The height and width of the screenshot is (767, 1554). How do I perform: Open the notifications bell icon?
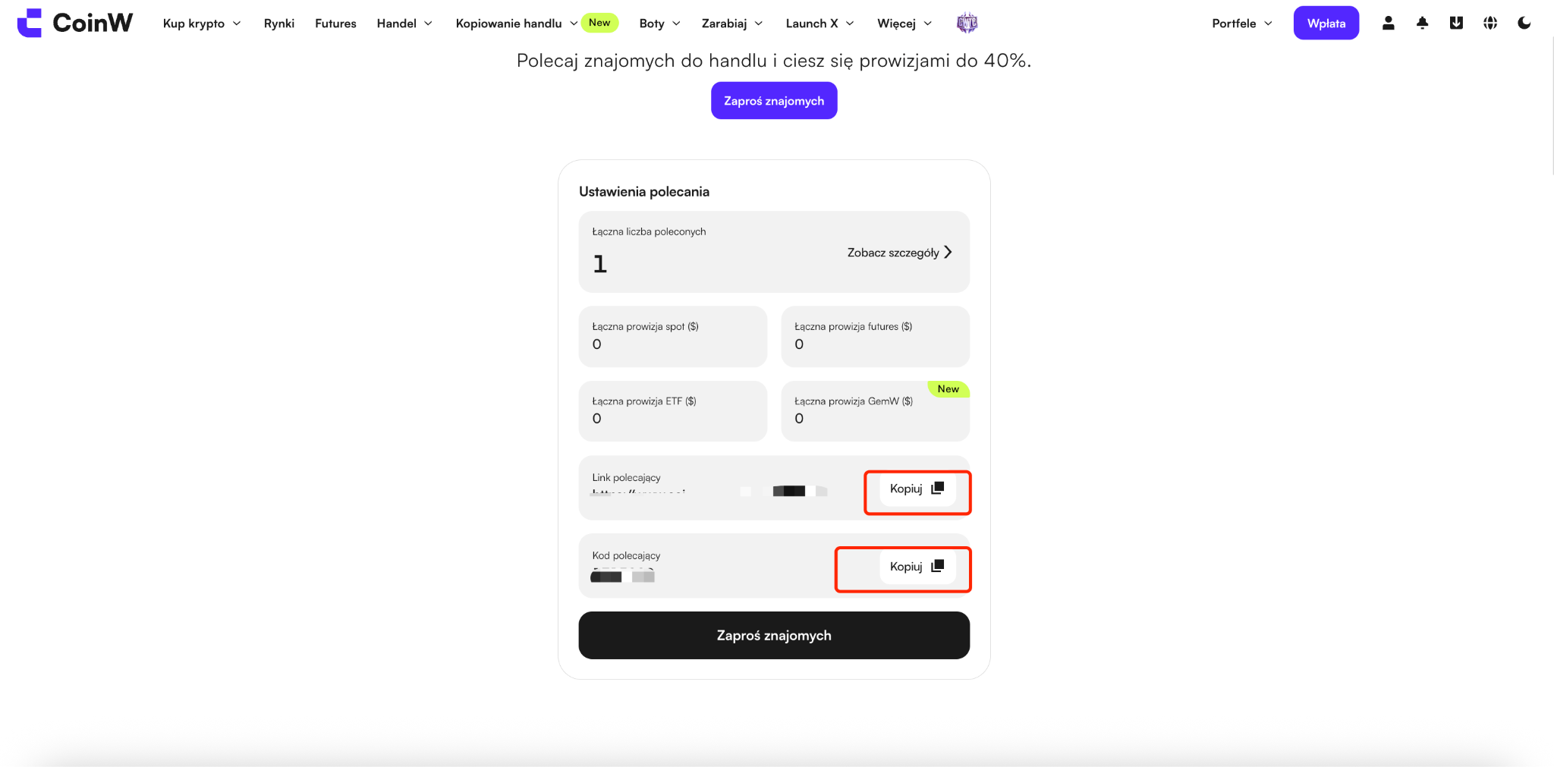tap(1422, 23)
